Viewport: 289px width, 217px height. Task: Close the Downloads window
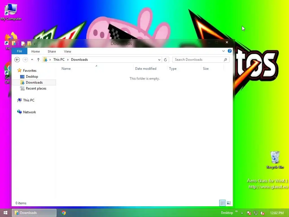click(227, 42)
